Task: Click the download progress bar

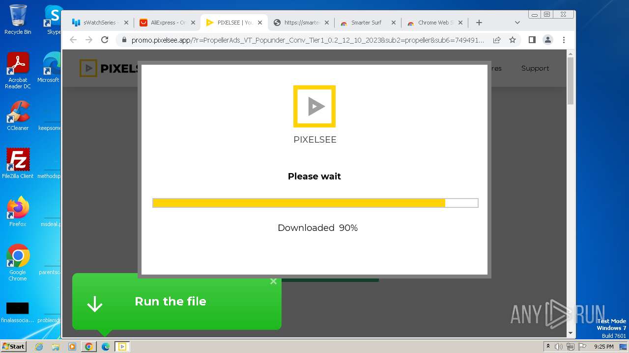Action: [315, 203]
